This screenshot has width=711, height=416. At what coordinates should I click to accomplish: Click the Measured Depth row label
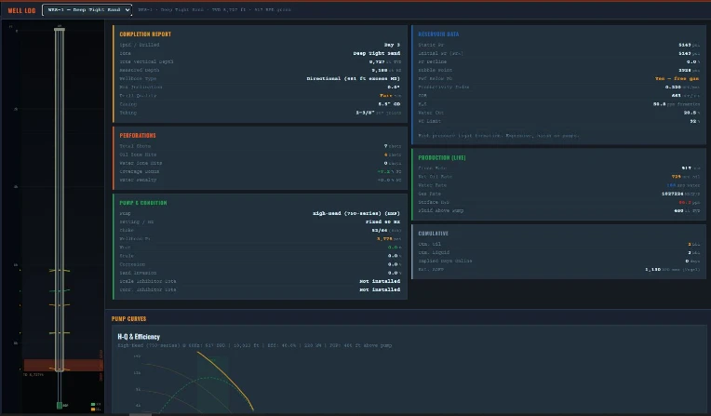pyautogui.click(x=140, y=70)
